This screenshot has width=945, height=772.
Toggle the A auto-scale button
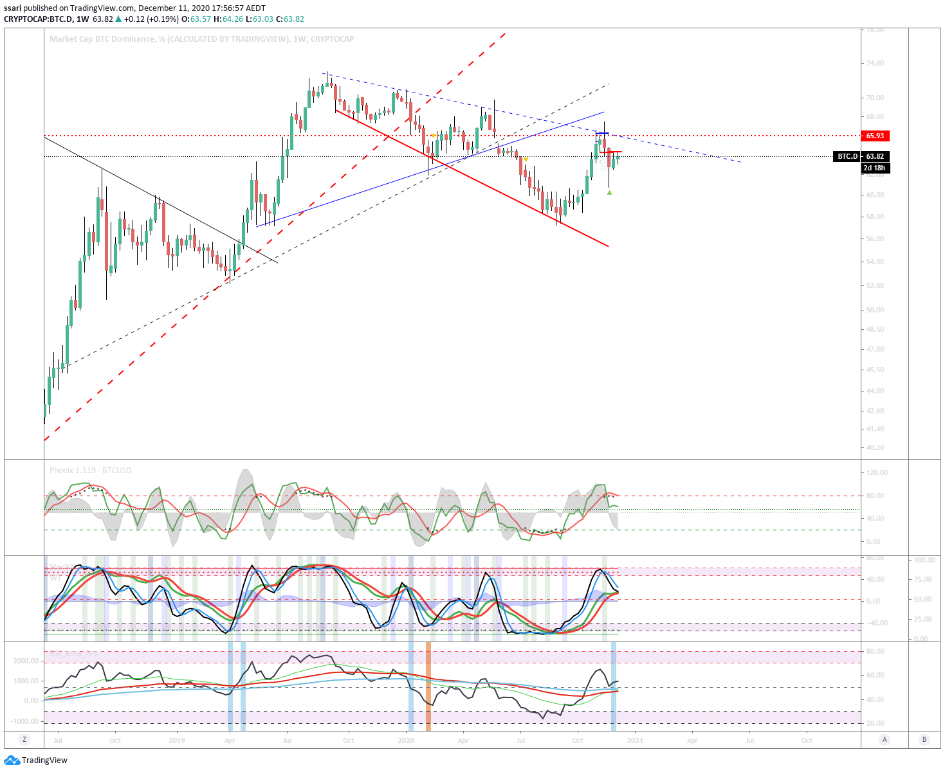tap(885, 740)
